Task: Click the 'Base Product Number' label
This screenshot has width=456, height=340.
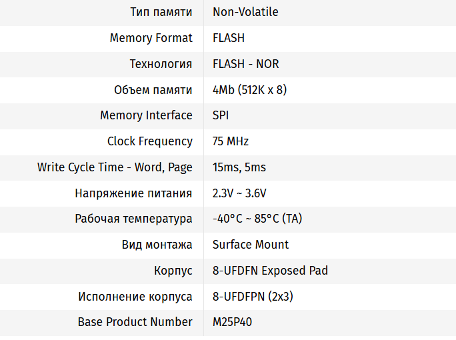Action: tap(135, 322)
